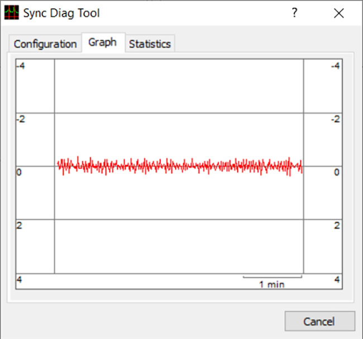Select the Graph tab

point(103,42)
